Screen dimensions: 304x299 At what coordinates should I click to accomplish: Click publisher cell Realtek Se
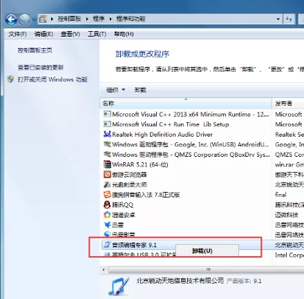point(289,135)
